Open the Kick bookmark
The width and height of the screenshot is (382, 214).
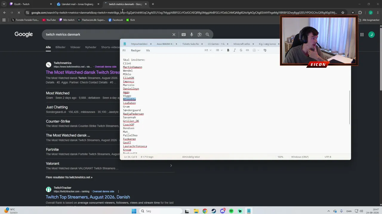pos(130,20)
